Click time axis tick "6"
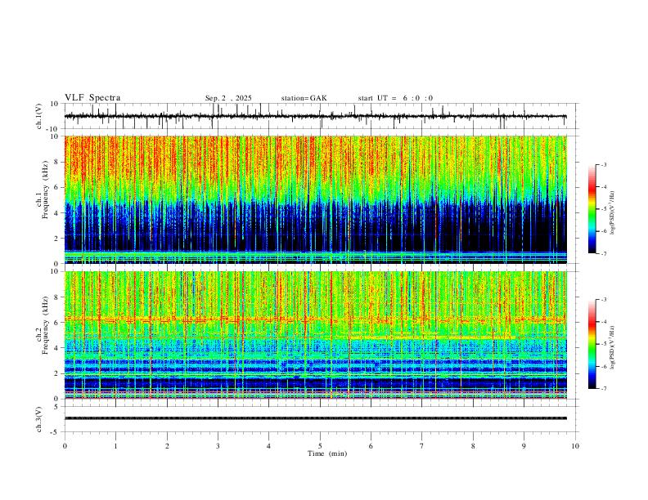 [371, 446]
